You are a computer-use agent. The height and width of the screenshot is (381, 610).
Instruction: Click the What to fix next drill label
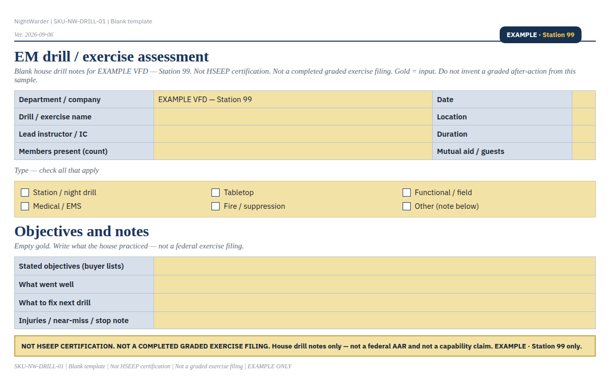84,303
